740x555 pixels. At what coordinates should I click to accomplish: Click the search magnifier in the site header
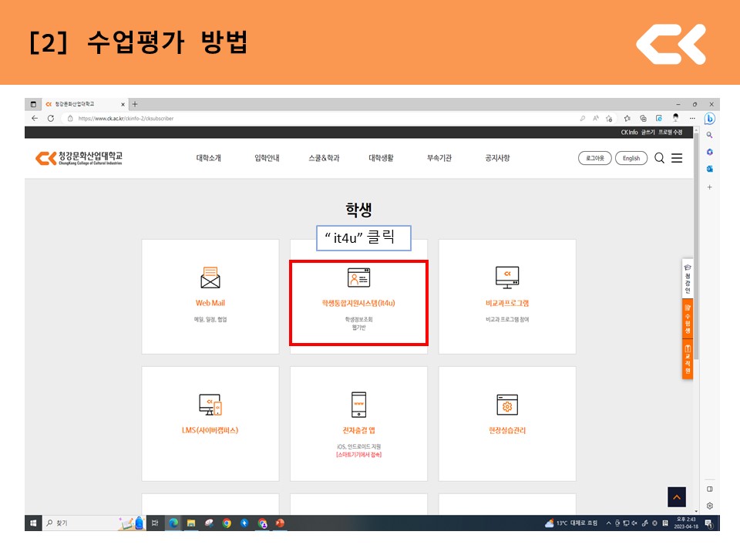(659, 158)
